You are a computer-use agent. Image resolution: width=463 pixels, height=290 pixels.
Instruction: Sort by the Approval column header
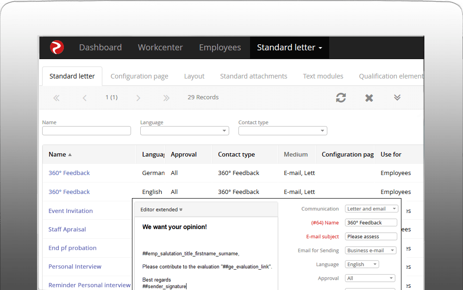[184, 155]
